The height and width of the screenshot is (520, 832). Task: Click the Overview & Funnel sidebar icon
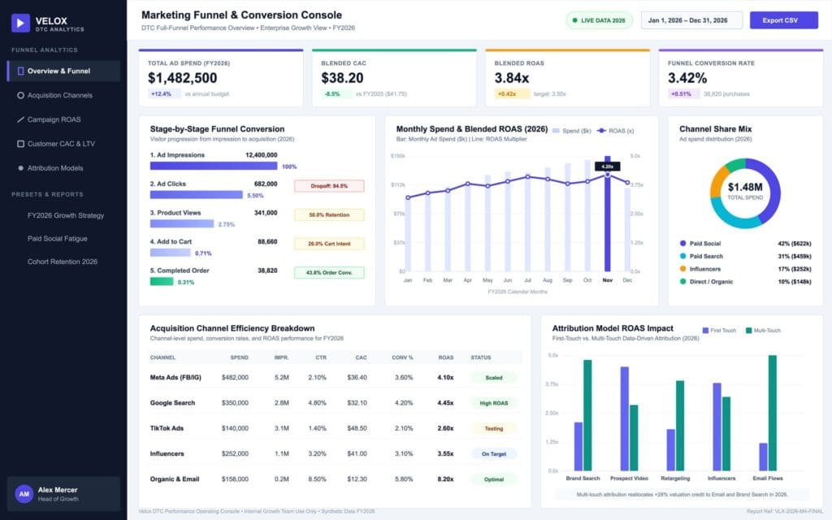[x=20, y=71]
